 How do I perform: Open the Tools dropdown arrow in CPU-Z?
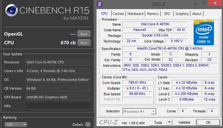coord(169,122)
